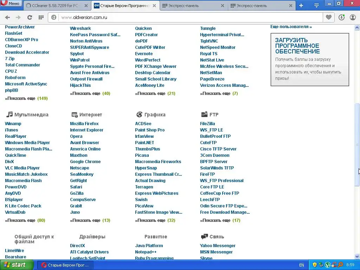Click Загрузить программное обеспечение banner
The image size is (360, 270).
click(x=310, y=59)
